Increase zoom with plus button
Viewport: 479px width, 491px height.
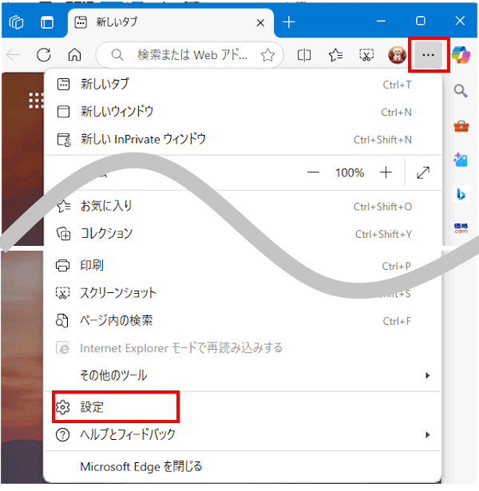coord(386,172)
